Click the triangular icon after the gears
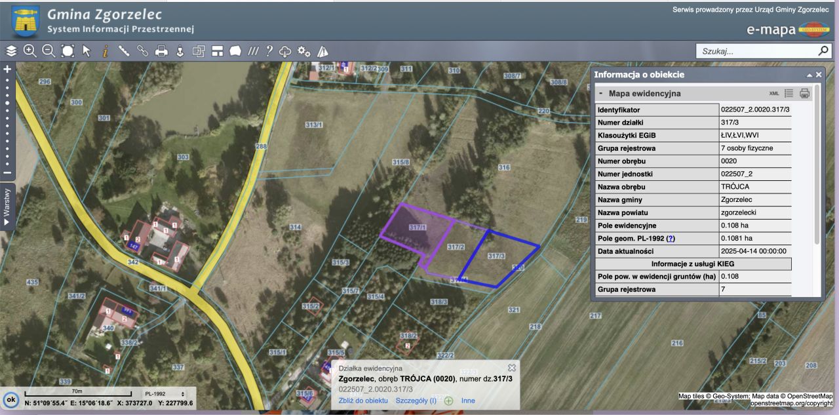This screenshot has height=415, width=839. pyautogui.click(x=322, y=50)
